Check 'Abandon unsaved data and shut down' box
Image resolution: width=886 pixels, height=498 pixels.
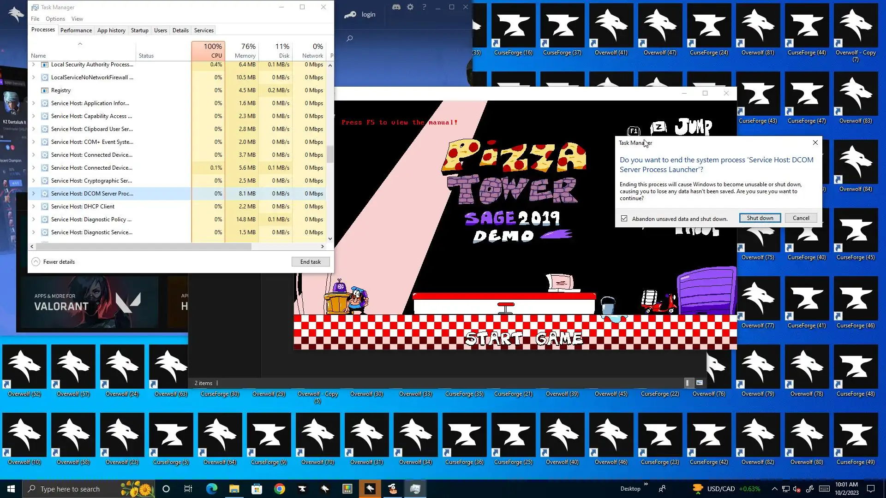pyautogui.click(x=624, y=219)
